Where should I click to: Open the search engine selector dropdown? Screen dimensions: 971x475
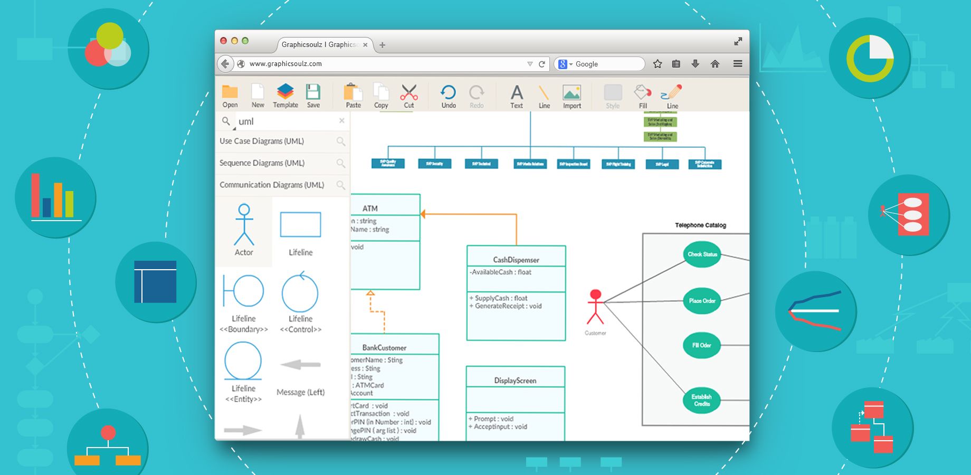coord(565,64)
